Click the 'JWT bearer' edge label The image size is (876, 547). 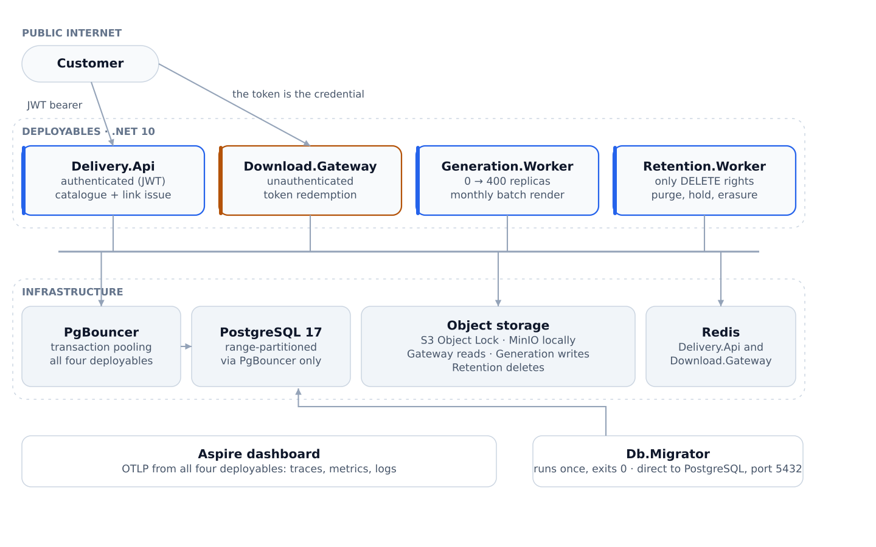point(55,105)
